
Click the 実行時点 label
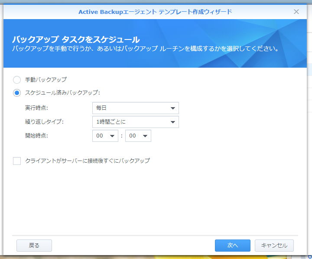(x=36, y=108)
